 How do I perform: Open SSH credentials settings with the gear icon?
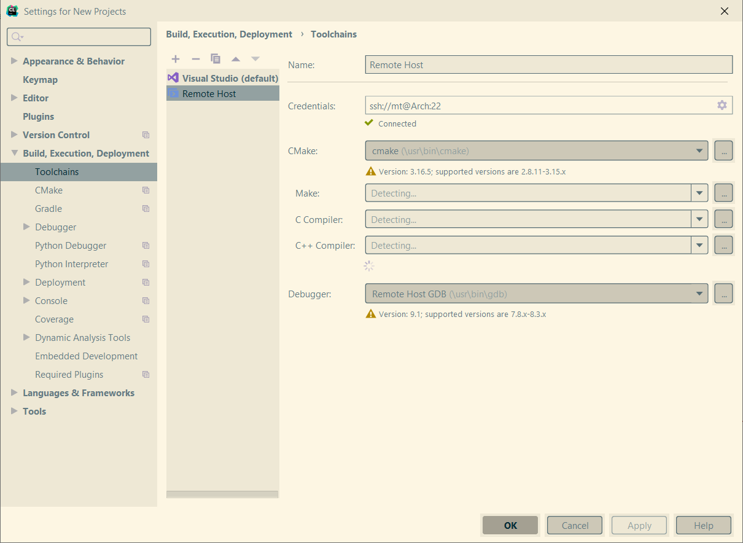(722, 105)
